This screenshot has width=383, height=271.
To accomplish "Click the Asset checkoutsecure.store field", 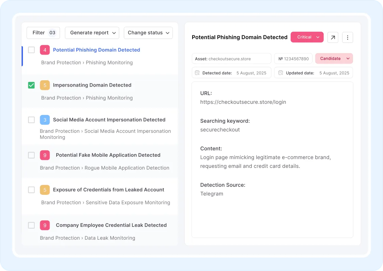I will (x=231, y=59).
